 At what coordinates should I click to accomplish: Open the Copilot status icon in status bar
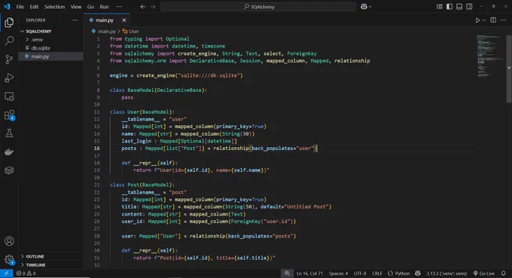pyautogui.click(x=418, y=273)
